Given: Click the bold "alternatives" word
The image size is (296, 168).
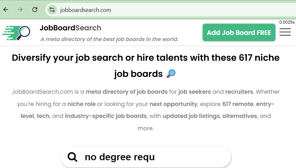Looking at the screenshot, I should pos(239,116).
